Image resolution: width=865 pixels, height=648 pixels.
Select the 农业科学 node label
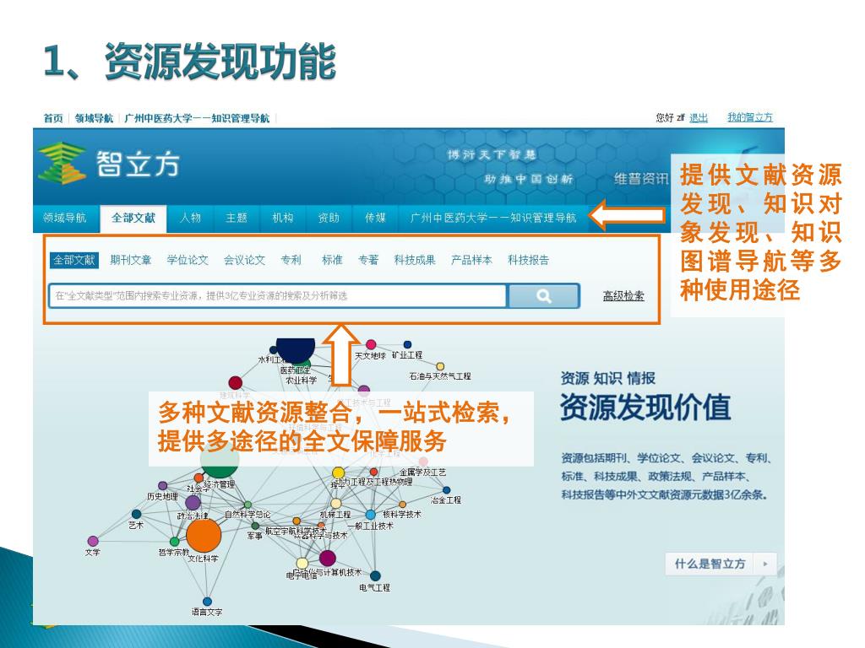point(302,381)
